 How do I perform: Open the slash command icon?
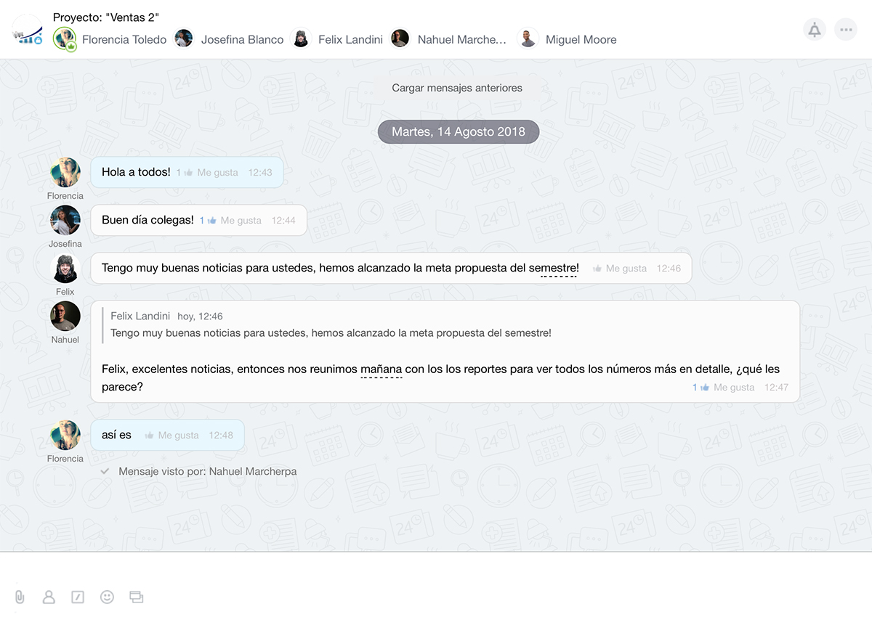pos(78,597)
